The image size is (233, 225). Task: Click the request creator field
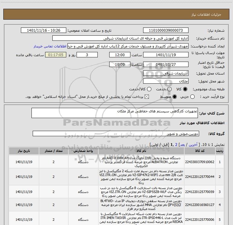[128, 46]
